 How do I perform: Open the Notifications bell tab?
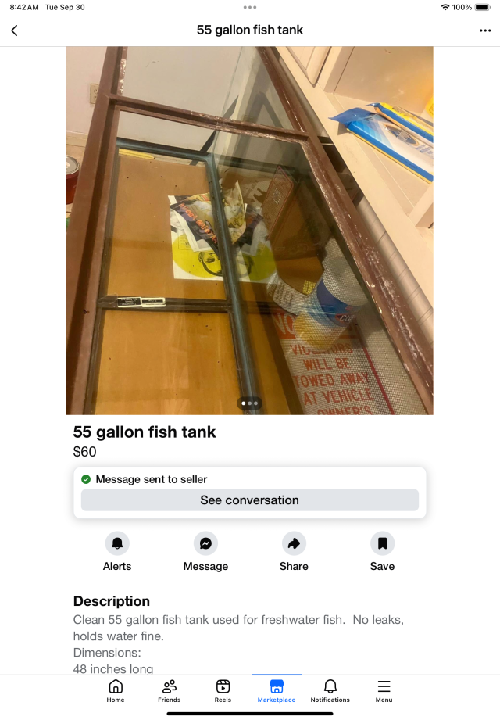click(x=330, y=690)
